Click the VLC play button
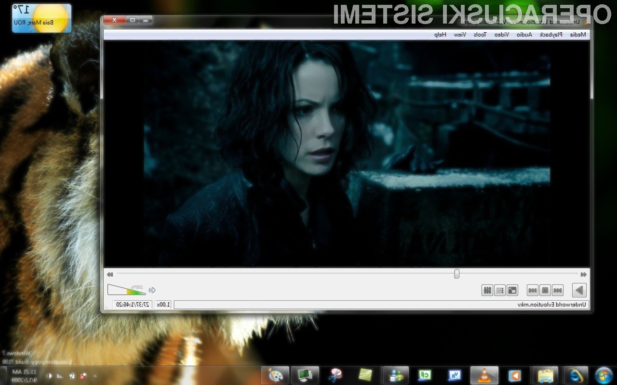 point(579,290)
